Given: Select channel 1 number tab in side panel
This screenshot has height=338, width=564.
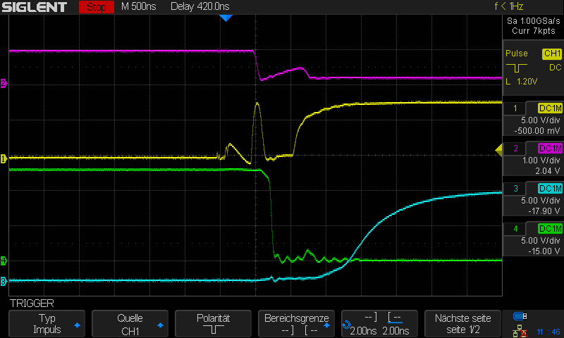Looking at the screenshot, I should (x=515, y=108).
